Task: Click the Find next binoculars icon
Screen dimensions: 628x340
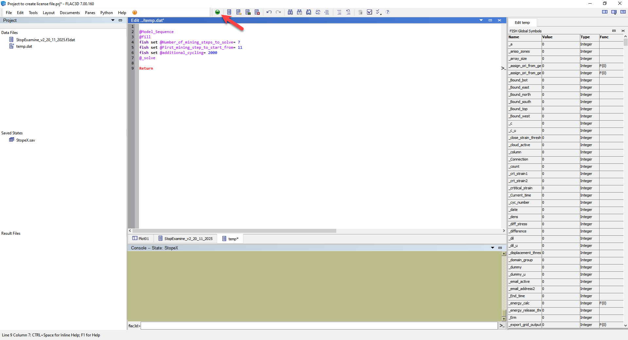Action: [299, 12]
